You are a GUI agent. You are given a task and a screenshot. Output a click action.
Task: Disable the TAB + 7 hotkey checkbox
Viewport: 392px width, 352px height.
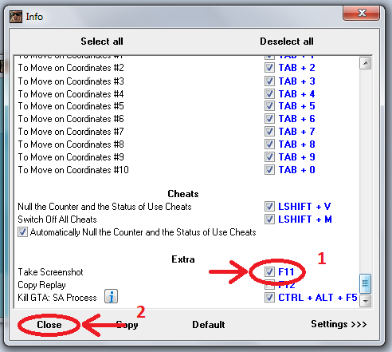tap(269, 132)
